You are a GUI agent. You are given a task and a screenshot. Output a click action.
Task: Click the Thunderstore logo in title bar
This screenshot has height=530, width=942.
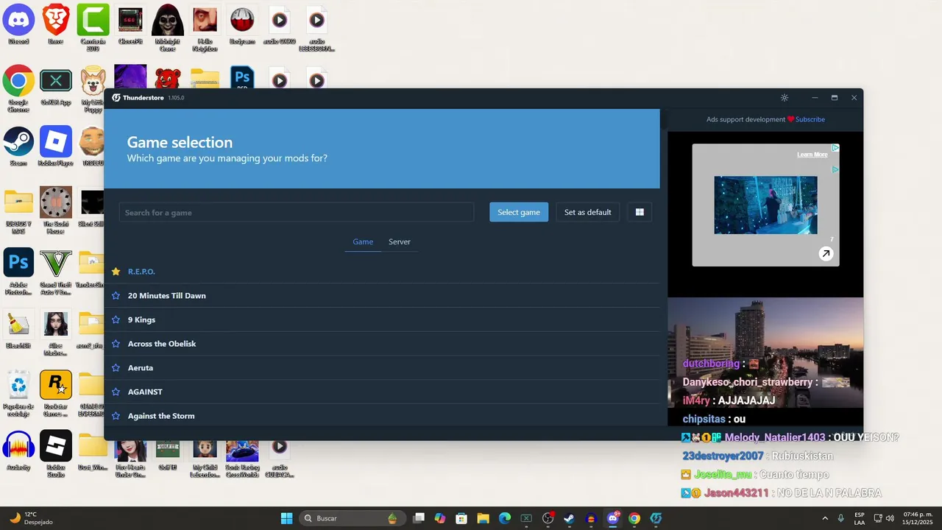coord(116,98)
